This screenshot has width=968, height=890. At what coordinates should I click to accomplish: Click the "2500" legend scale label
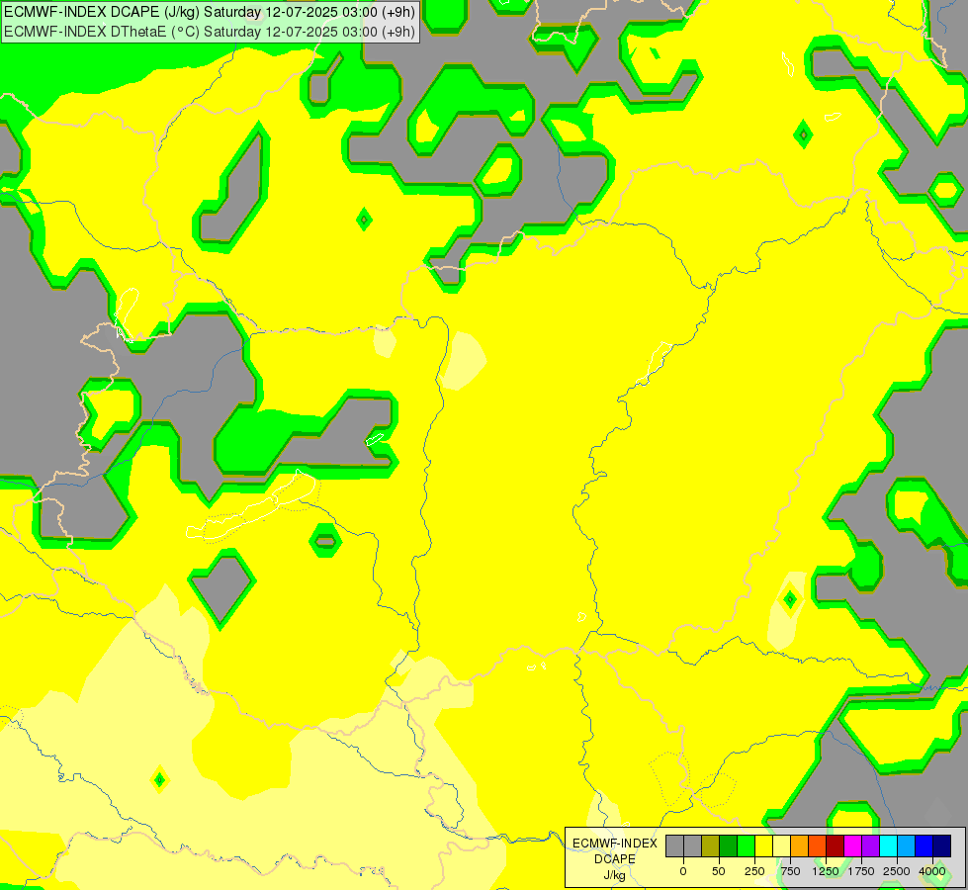pyautogui.click(x=897, y=871)
